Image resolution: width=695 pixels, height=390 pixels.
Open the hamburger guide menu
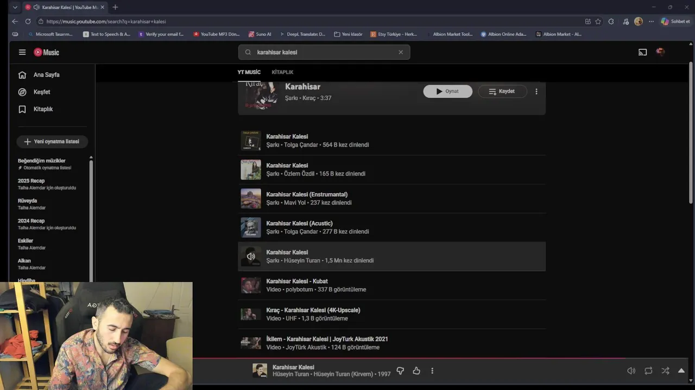pyautogui.click(x=22, y=52)
